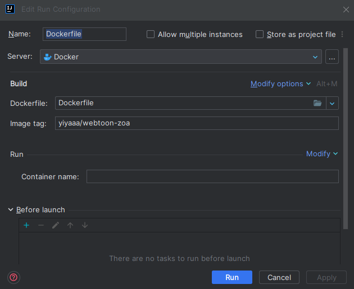
Task: Collapse the Before launch section
Action: coord(11,209)
